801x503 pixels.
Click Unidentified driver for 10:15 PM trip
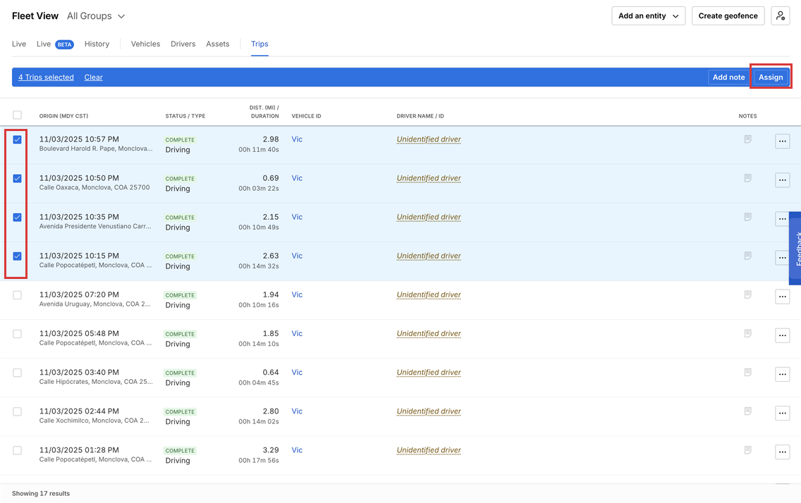[x=428, y=256]
